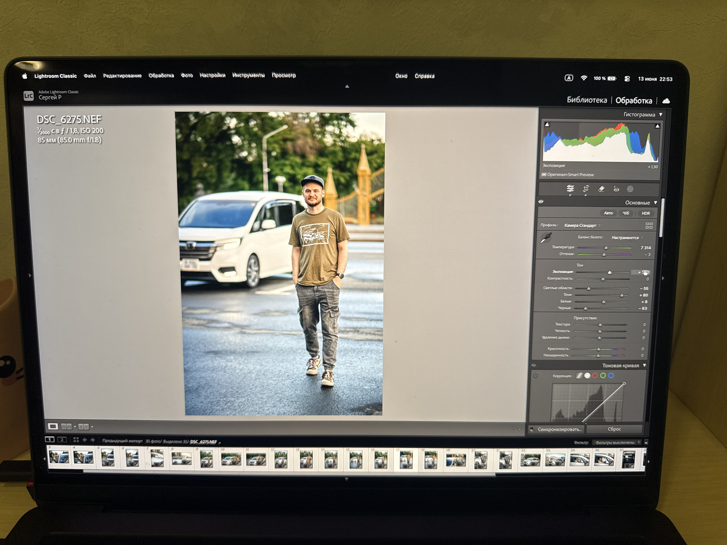Select the red curve channel
Viewport: 727px width, 545px height.
595,375
